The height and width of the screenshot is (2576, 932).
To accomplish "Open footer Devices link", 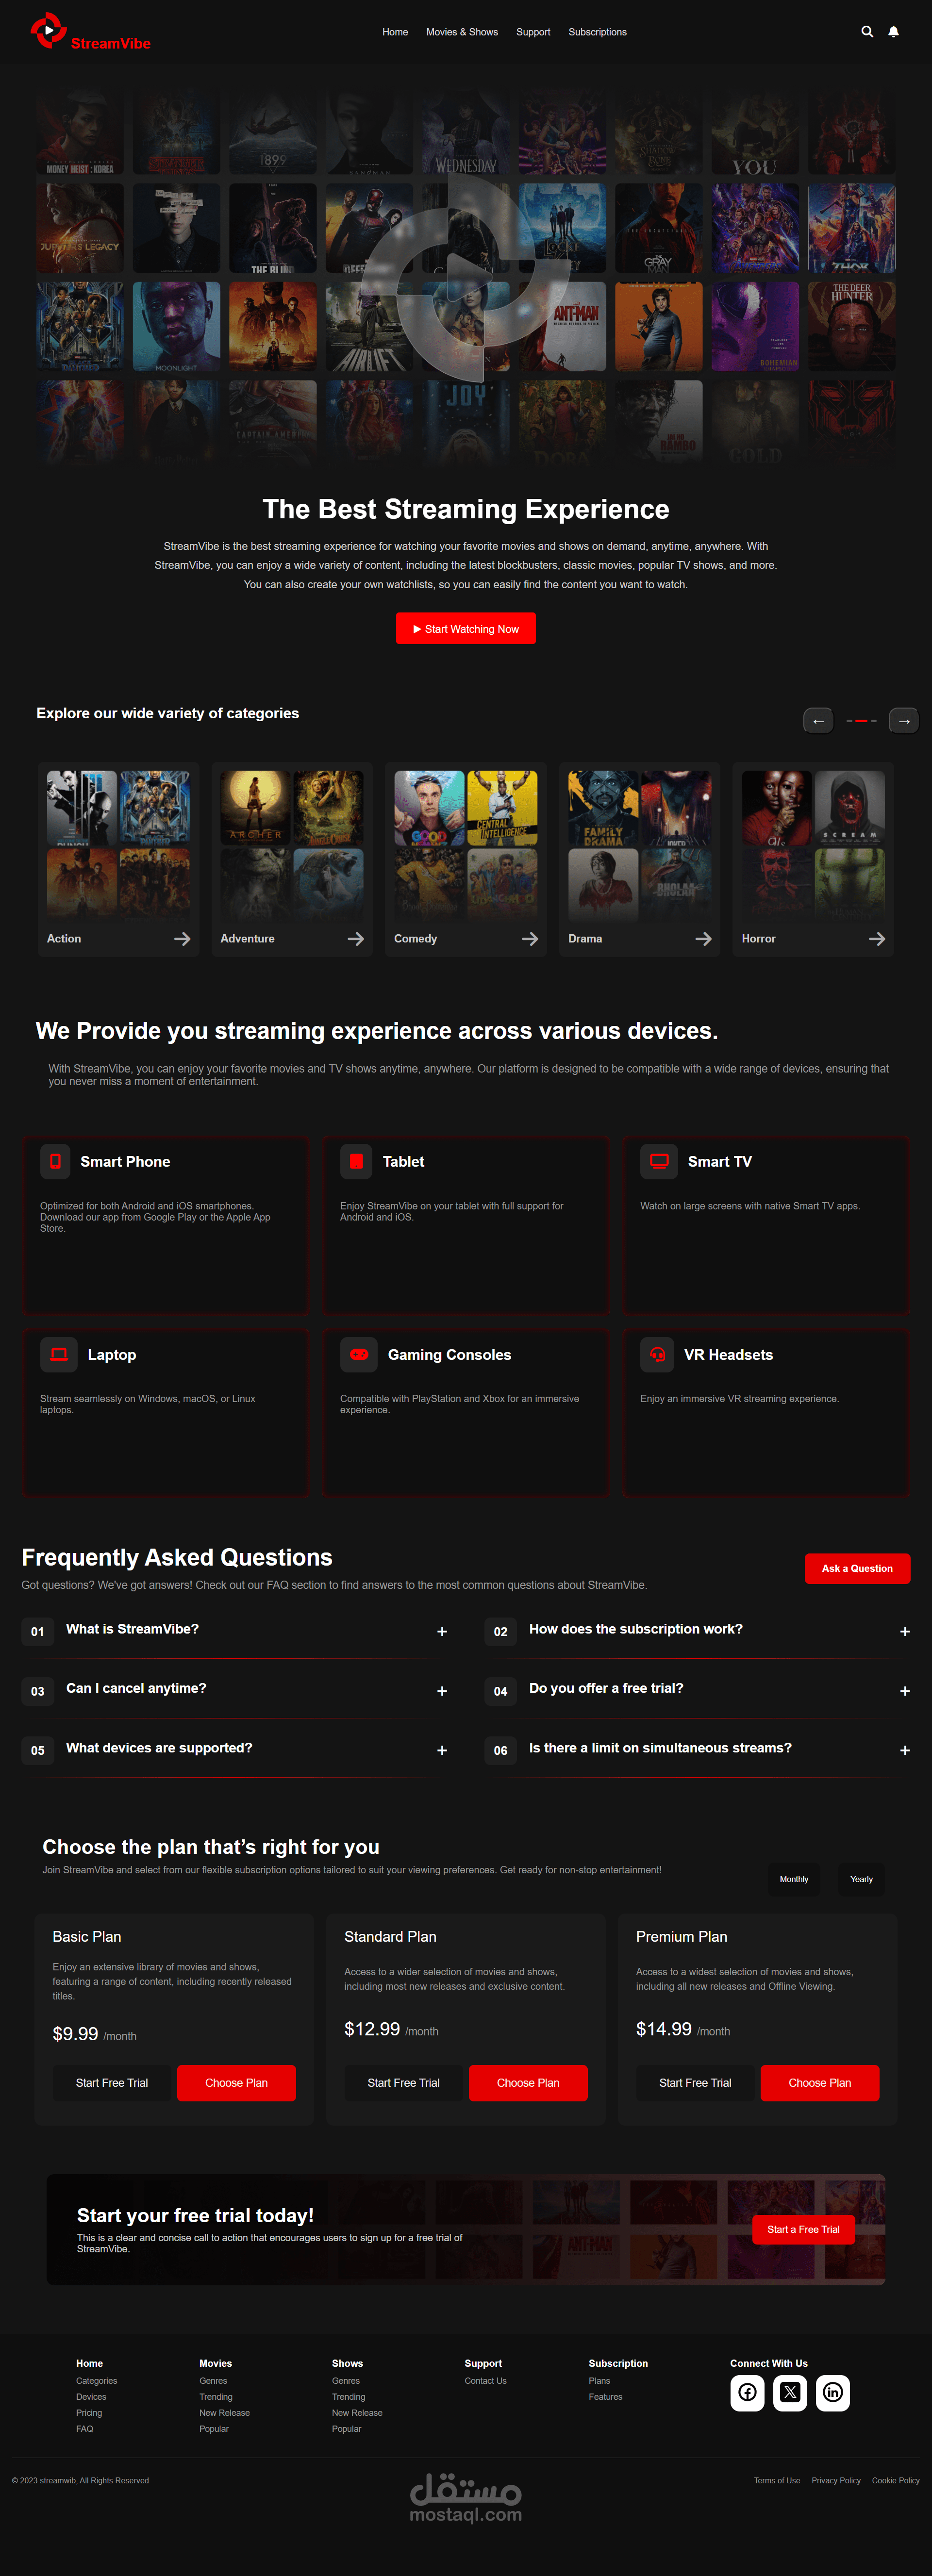I will point(91,2397).
